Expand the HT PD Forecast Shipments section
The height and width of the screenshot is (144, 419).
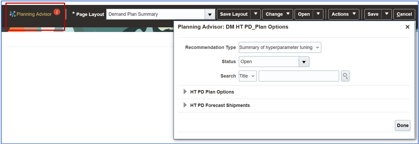coord(185,105)
